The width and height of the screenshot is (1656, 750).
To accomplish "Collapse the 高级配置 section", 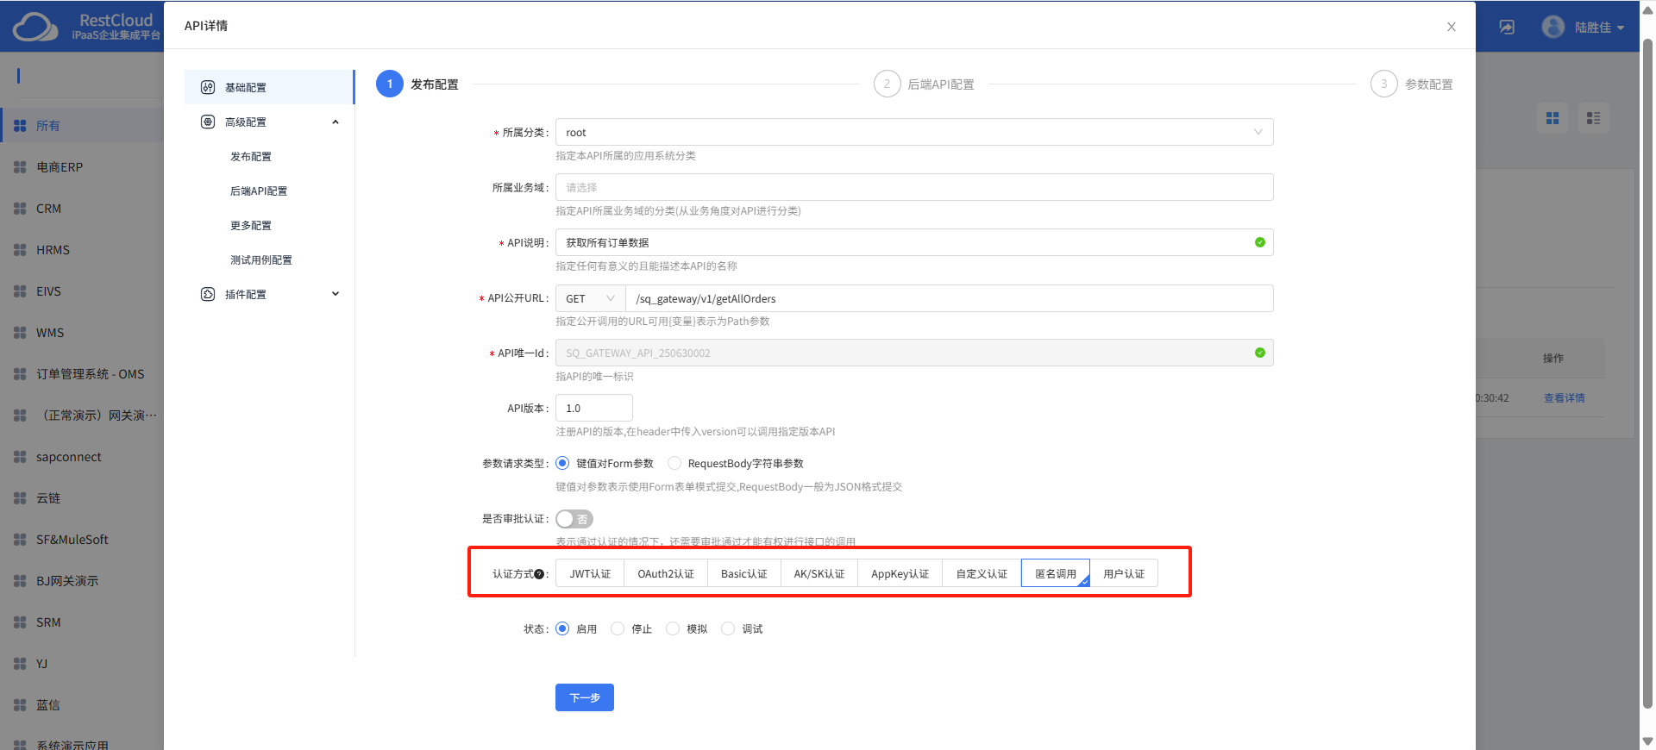I will tap(336, 122).
